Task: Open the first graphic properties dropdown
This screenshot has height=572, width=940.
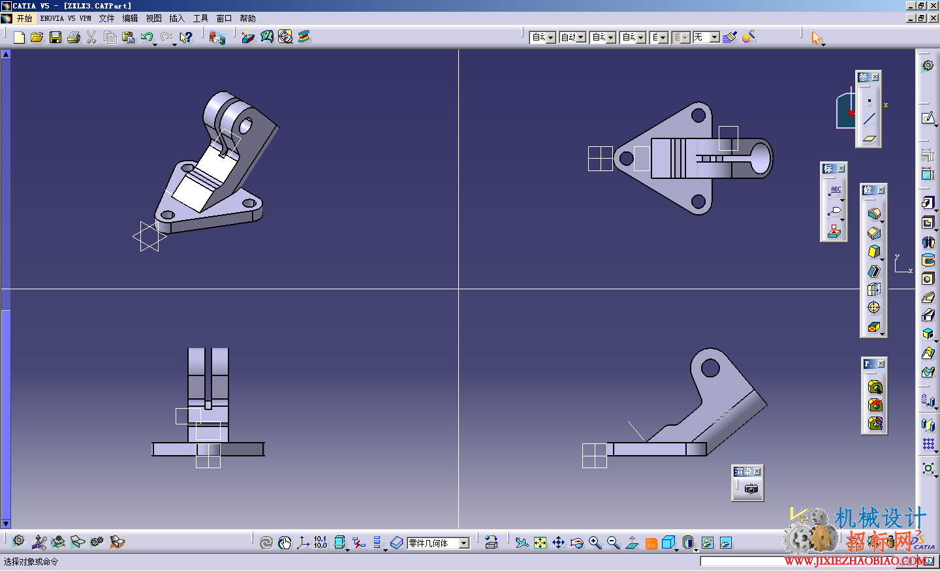Action: (x=551, y=37)
